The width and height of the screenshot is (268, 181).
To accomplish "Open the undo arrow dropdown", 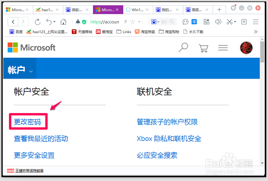I will pyautogui.click(x=54, y=22).
